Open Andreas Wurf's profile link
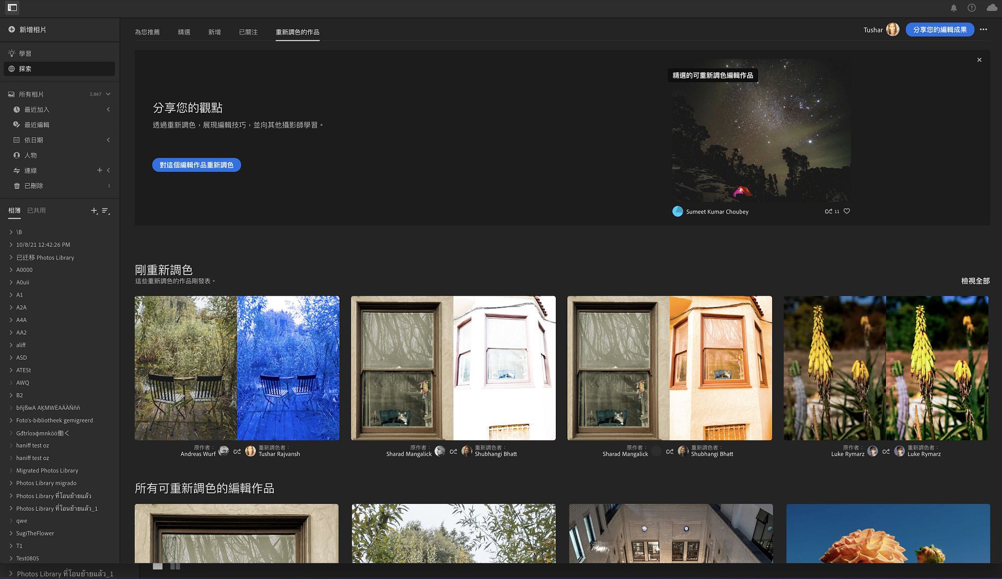This screenshot has height=579, width=1002. [x=198, y=454]
